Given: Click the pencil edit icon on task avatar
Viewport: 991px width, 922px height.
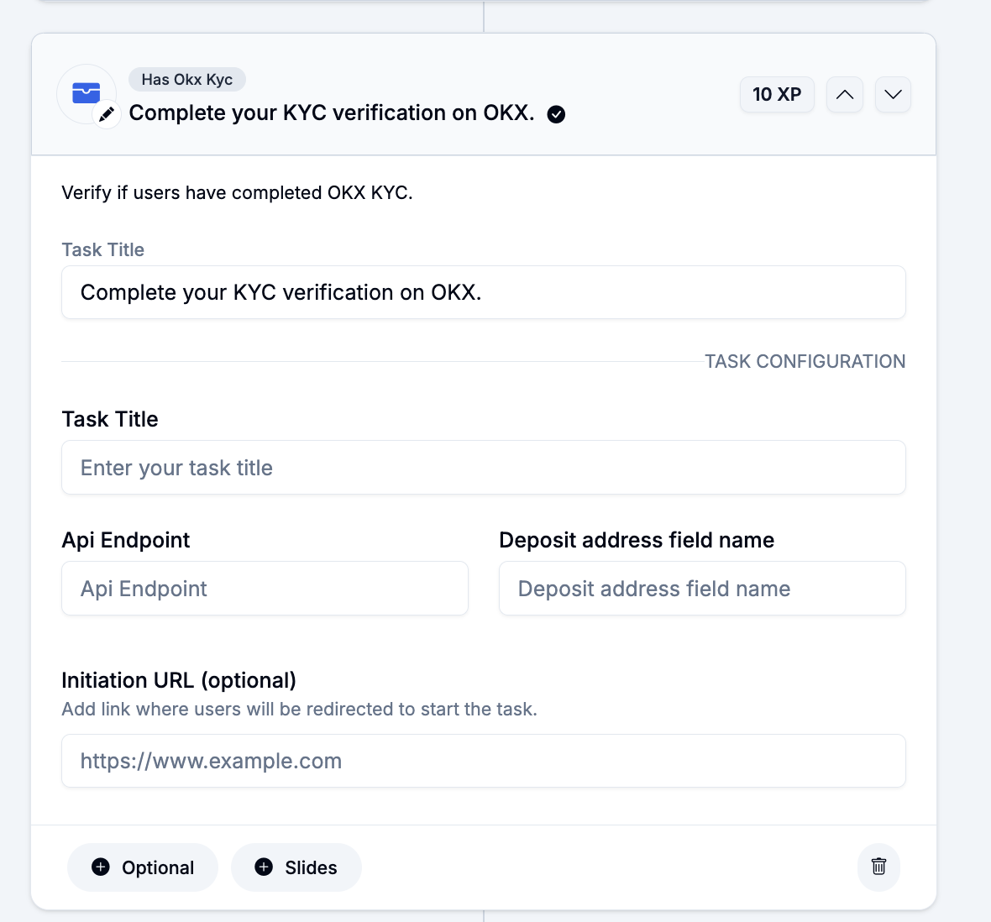Looking at the screenshot, I should pos(107,114).
